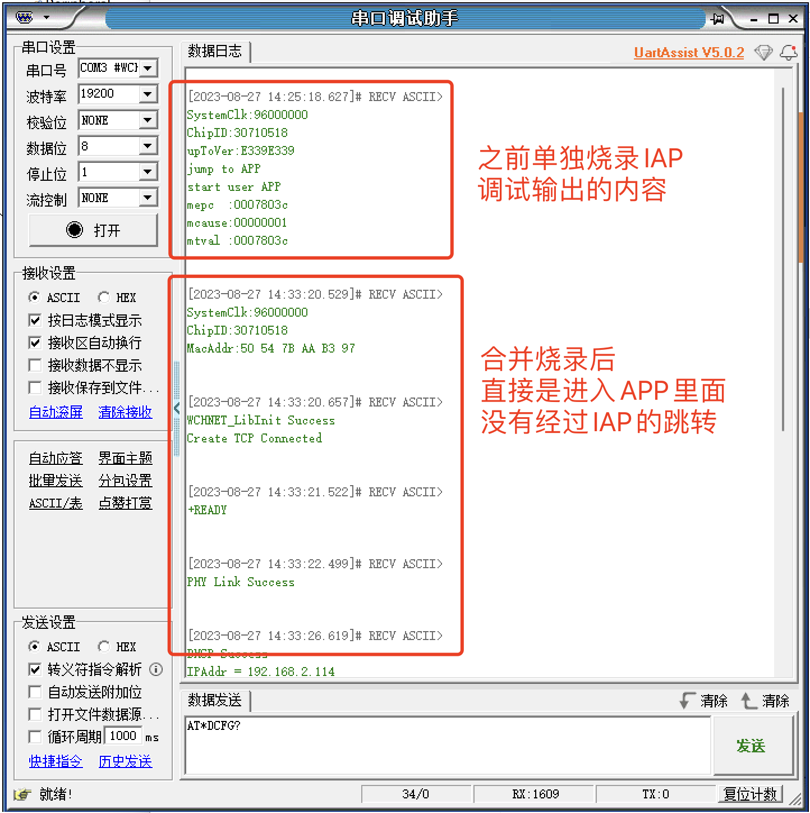Open the 停止位 1 dropdown

coord(148,171)
